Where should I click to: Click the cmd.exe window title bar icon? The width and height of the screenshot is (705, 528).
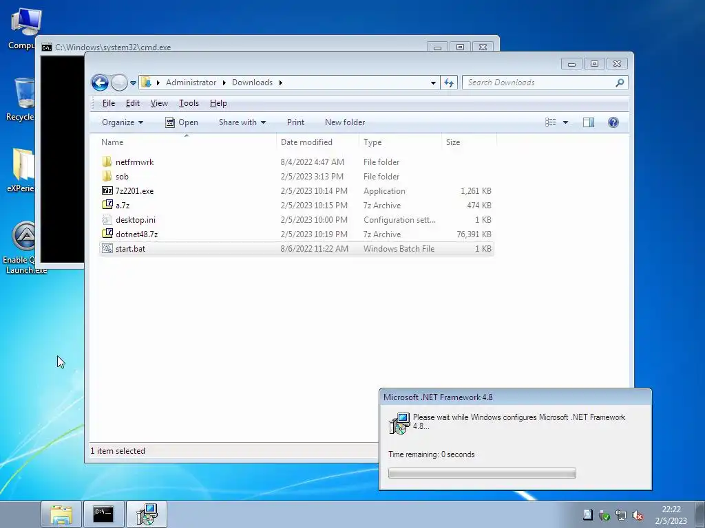point(46,47)
